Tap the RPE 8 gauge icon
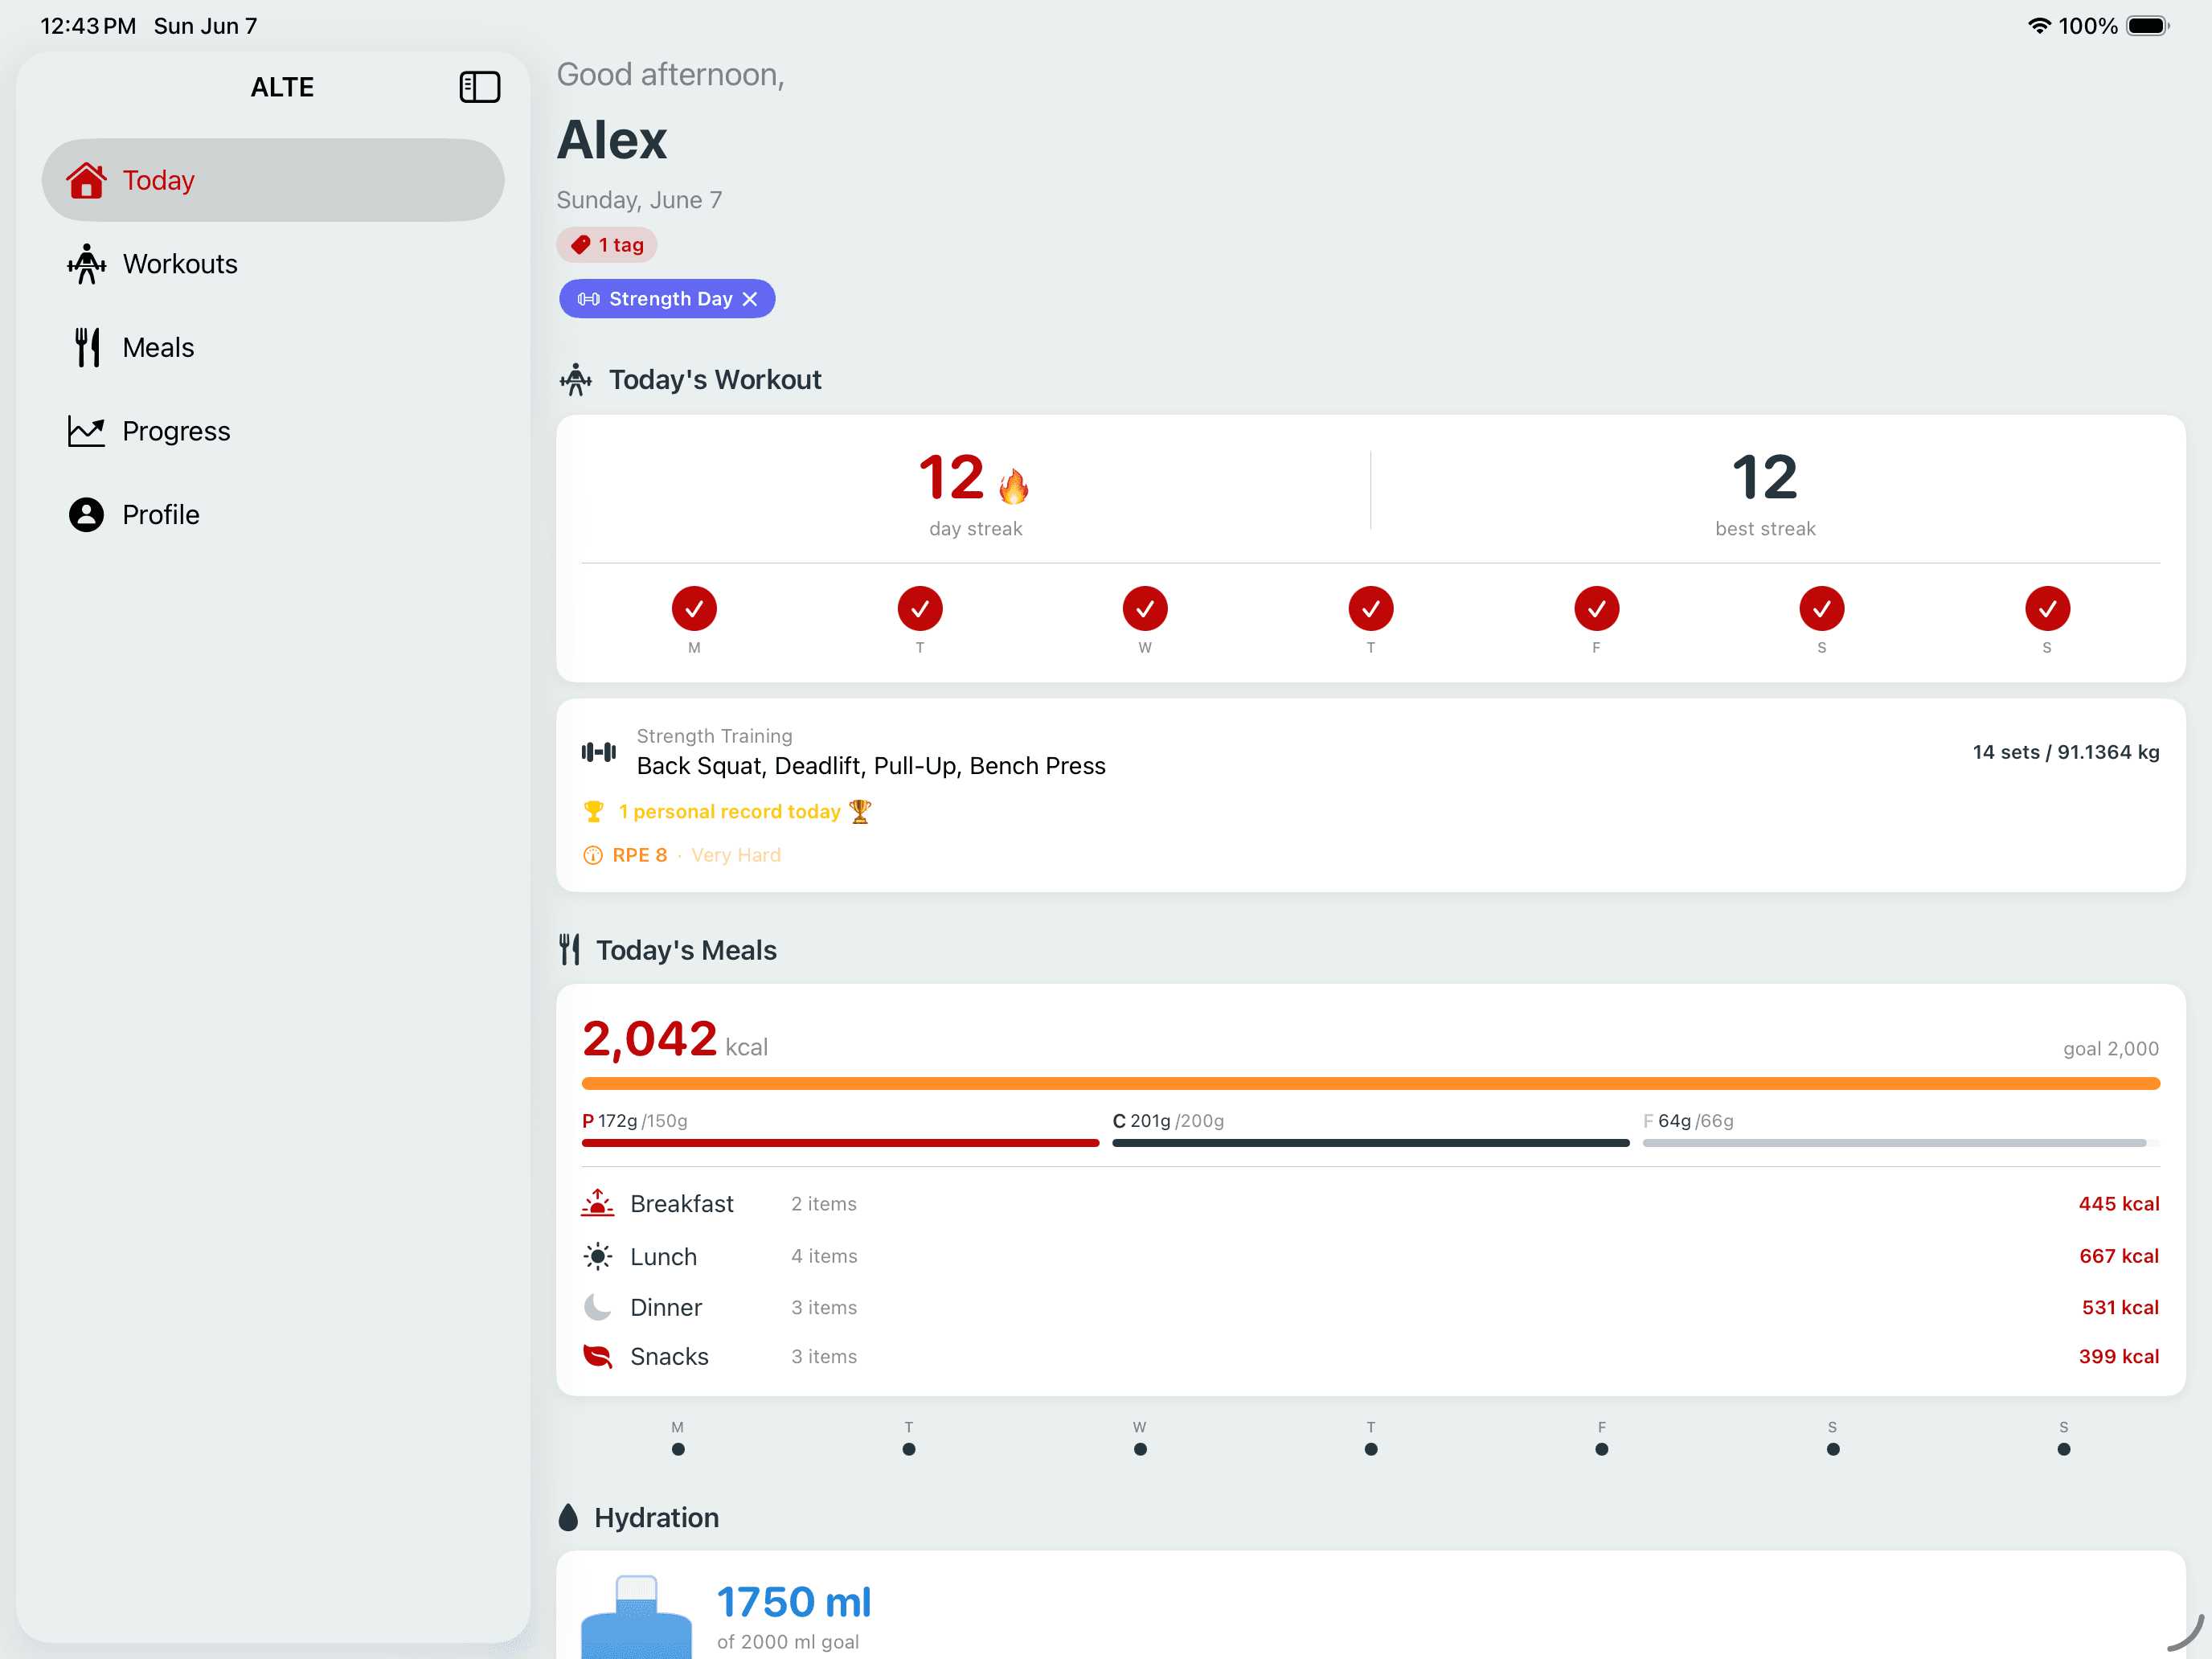The image size is (2212, 1659). point(593,855)
